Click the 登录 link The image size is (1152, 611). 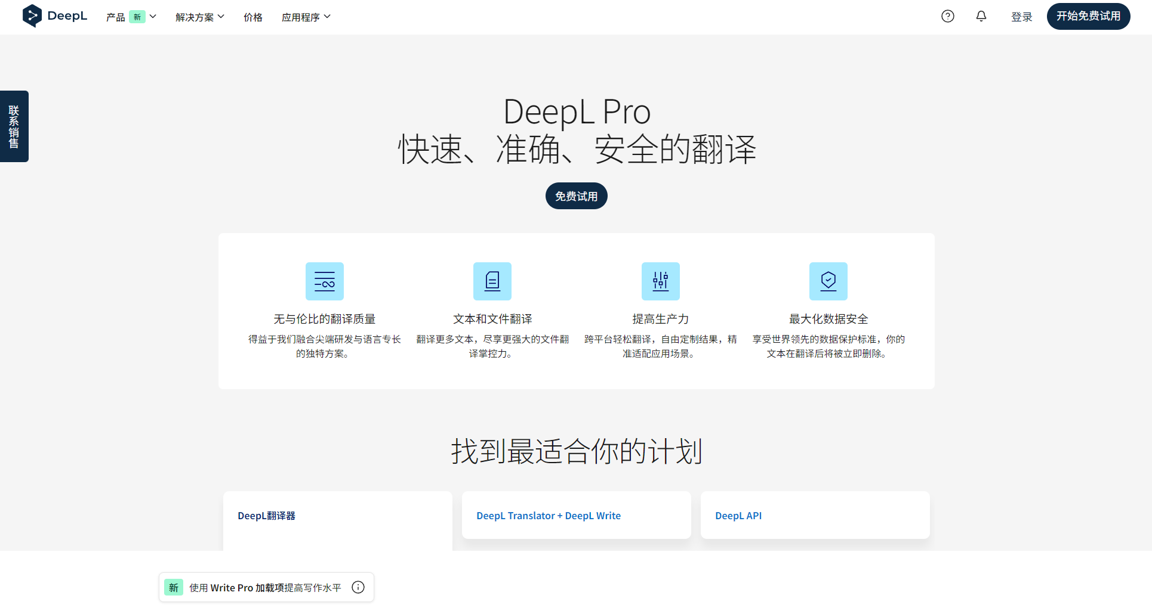click(x=1021, y=17)
